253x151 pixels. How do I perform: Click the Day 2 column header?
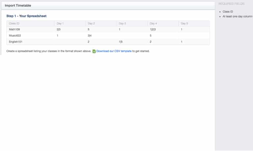91,24
